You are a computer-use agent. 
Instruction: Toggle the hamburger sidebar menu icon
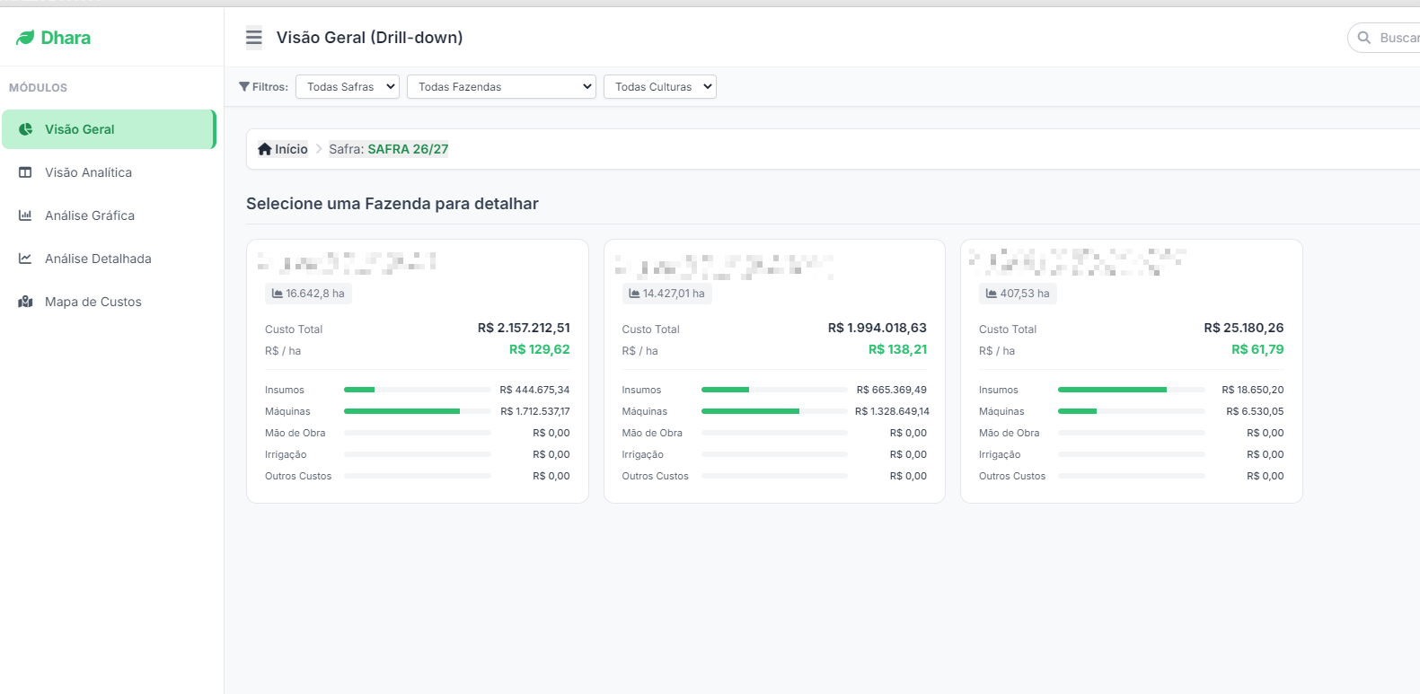254,38
